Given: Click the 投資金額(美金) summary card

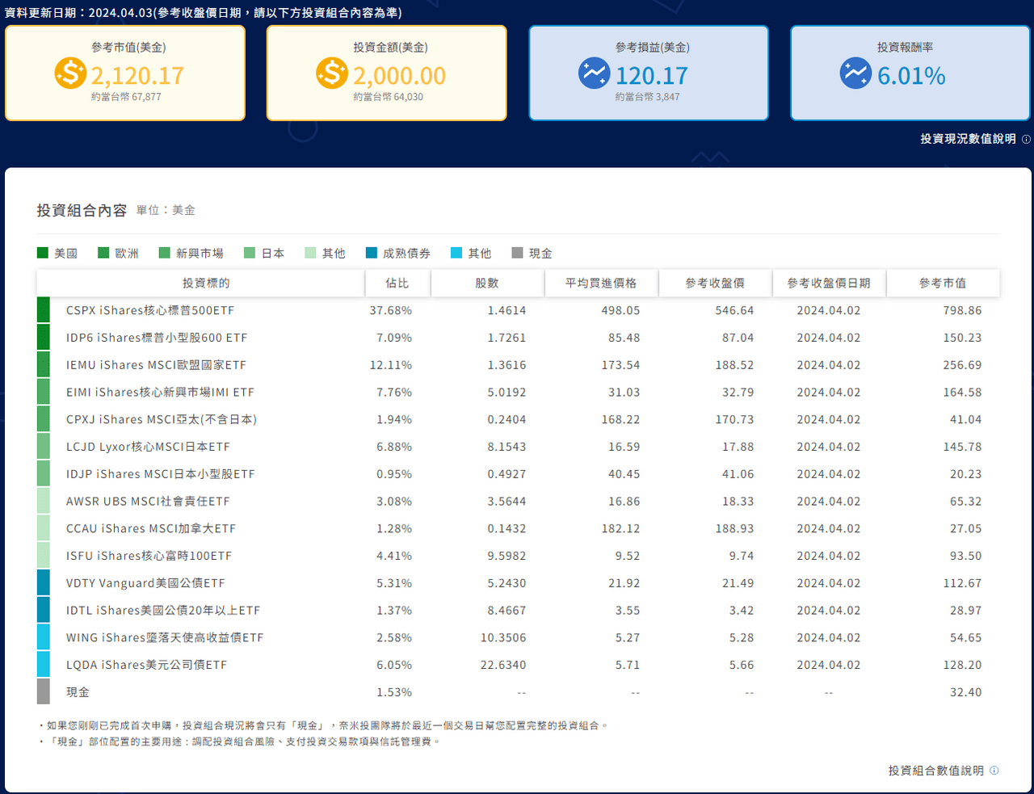Looking at the screenshot, I should coord(387,73).
